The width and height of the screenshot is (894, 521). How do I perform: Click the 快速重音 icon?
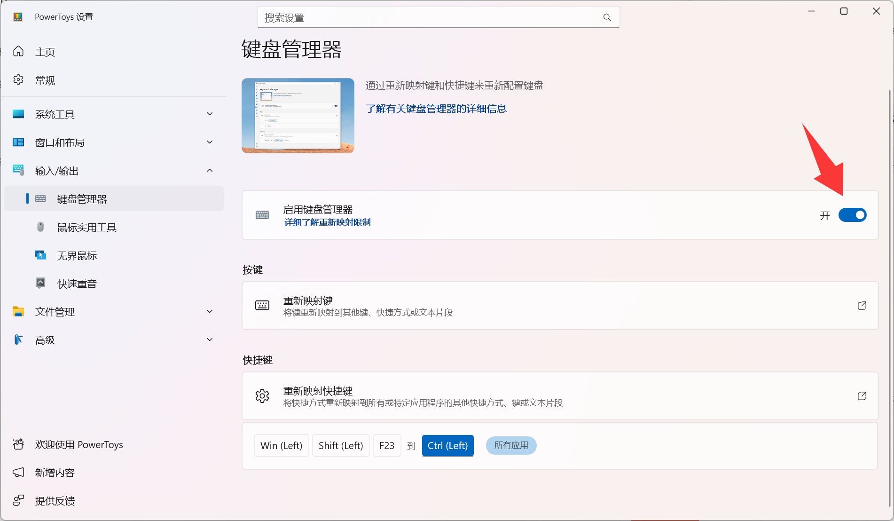coord(40,283)
